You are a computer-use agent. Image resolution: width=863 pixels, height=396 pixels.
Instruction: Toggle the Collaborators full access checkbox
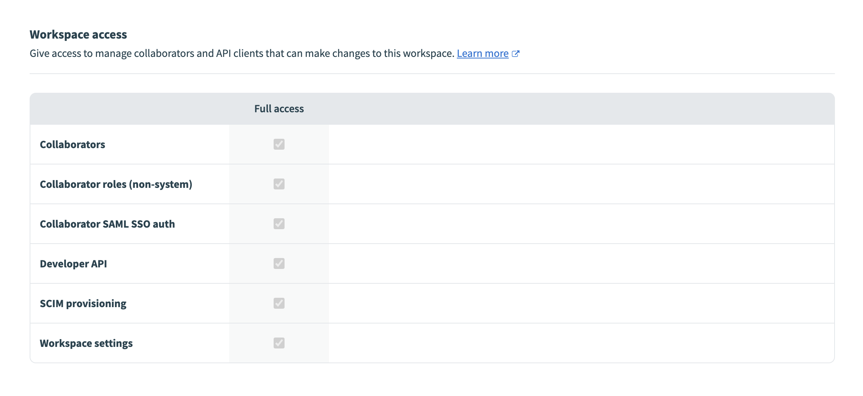pyautogui.click(x=279, y=144)
